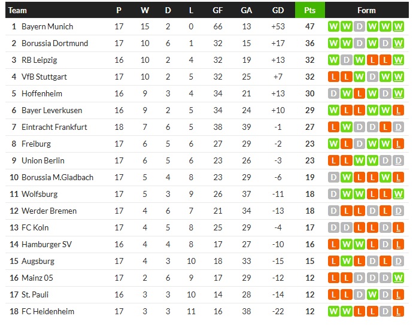Click the Hamburger SV team name

tap(46, 244)
